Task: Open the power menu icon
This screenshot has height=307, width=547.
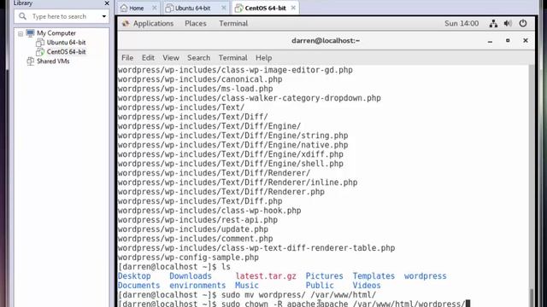Action: coord(522,24)
